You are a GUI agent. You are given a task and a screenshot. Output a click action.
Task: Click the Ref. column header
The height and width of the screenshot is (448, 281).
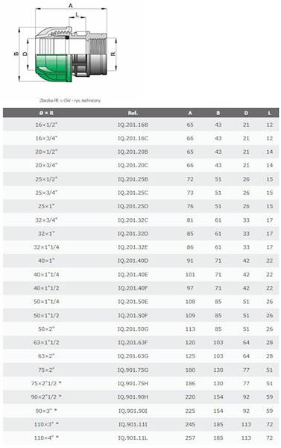133,113
